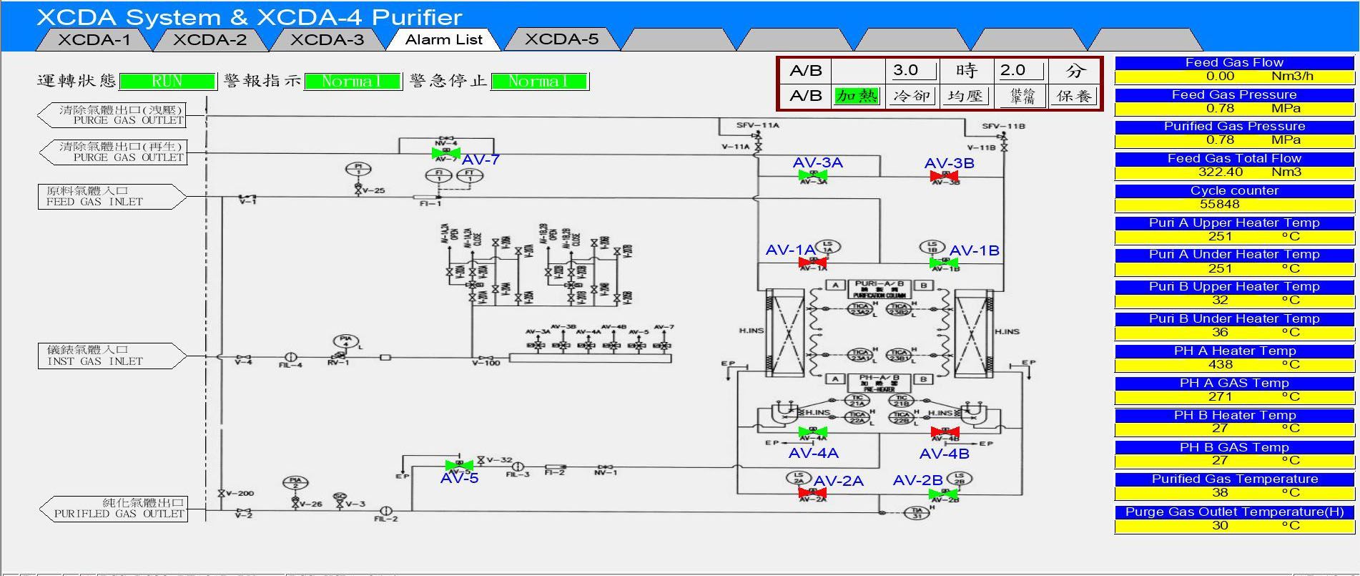Screen dimensions: 1360x576
Task: Click the V-4 inlet valve symbol
Action: 244,357
